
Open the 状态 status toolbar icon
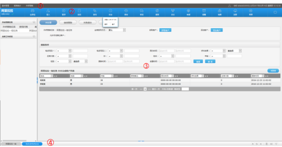(111, 12)
